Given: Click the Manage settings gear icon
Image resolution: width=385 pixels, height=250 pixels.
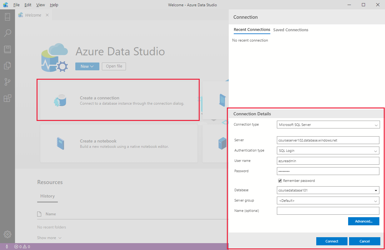Looking at the screenshot, I should pos(7,234).
